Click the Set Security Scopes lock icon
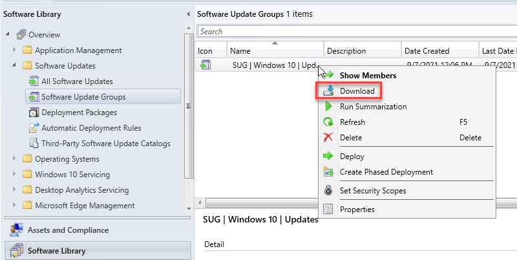 [328, 191]
